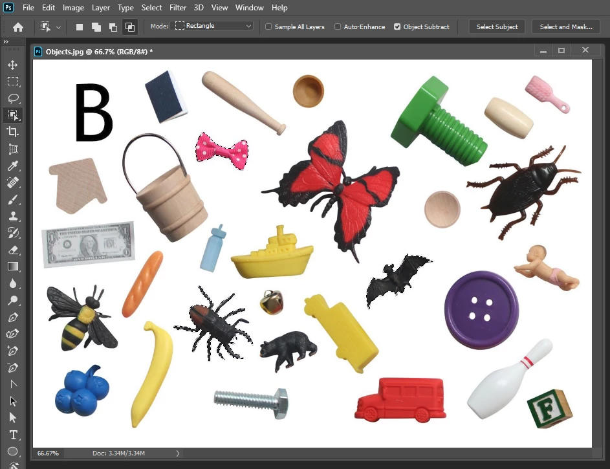Select the Object Selection tool in the toolbar
Screen dimensions: 610x469
click(x=13, y=115)
